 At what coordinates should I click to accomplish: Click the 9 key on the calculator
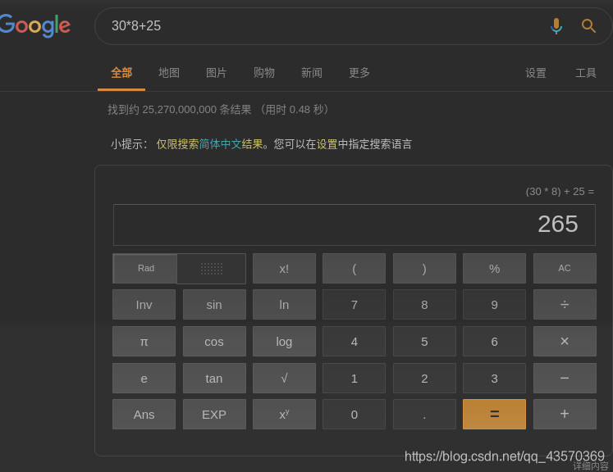click(x=494, y=305)
